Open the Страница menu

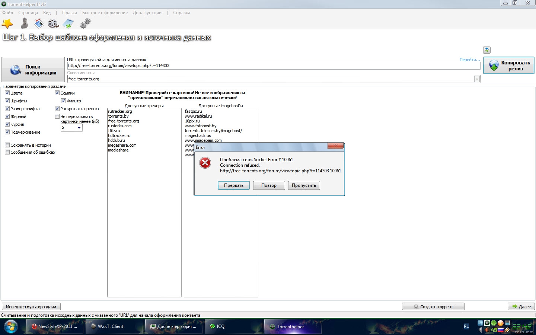click(28, 13)
